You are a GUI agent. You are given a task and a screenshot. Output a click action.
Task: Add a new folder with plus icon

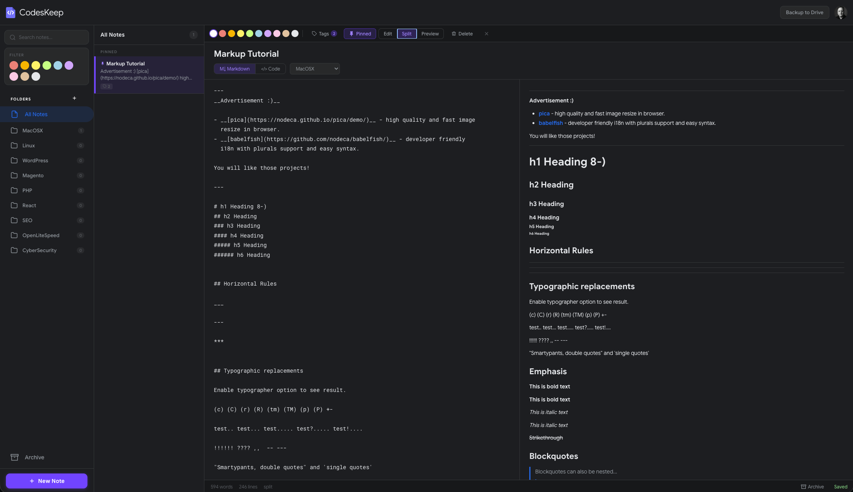point(74,98)
